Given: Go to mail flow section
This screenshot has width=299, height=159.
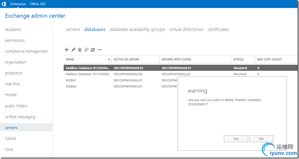Looking at the screenshot, I should point(13,84).
